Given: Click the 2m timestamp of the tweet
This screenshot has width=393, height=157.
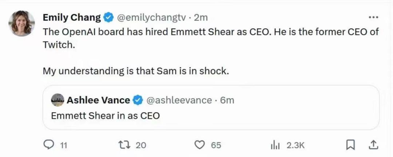Looking at the screenshot, I should coord(201,17).
